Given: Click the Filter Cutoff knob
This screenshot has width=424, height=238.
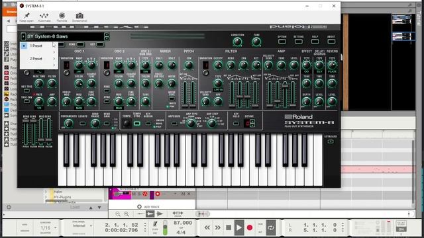Looking at the screenshot, I should (218, 65).
